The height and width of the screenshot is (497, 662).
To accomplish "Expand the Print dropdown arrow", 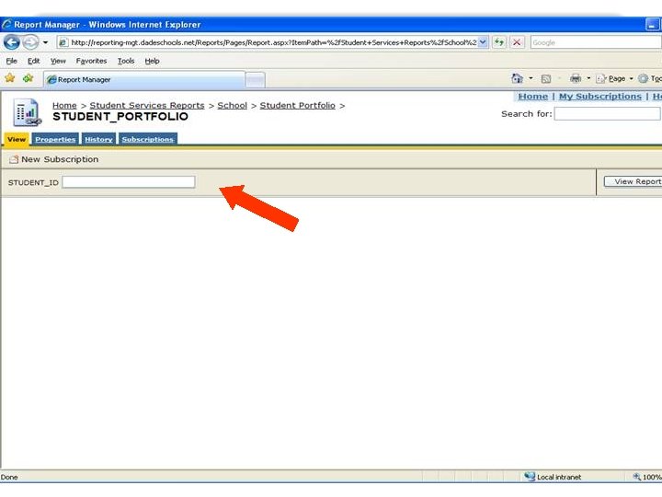I will point(588,78).
